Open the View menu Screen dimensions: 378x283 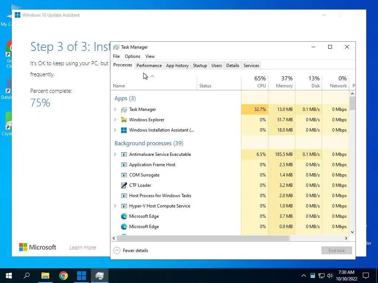point(150,56)
